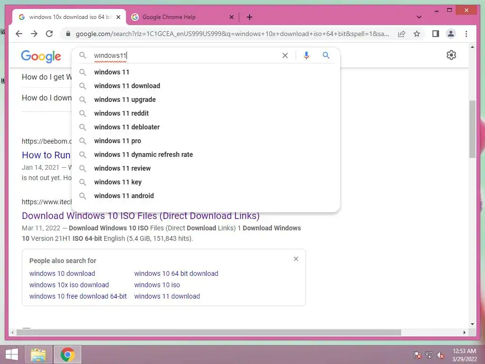Screen dimensions: 485x364
Task: Open a new tab with the plus button
Action: [x=250, y=17]
